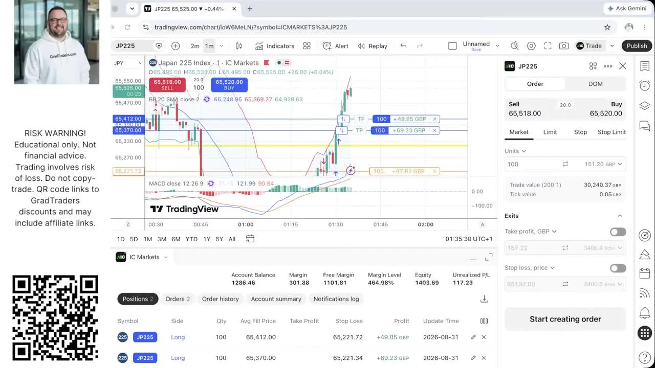Select the Limit order type tab

[x=550, y=132]
